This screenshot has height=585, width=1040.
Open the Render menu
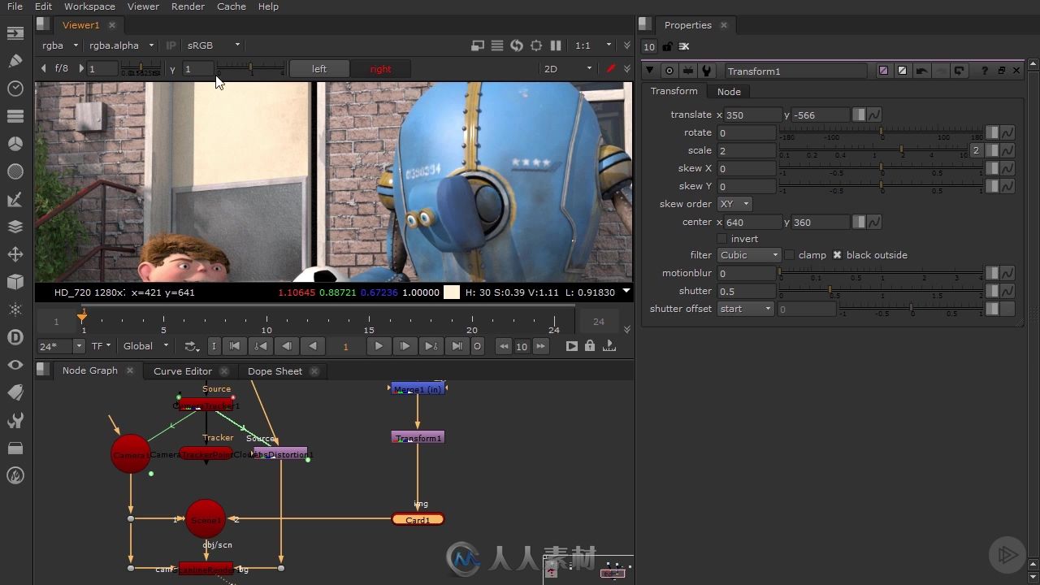tap(188, 6)
